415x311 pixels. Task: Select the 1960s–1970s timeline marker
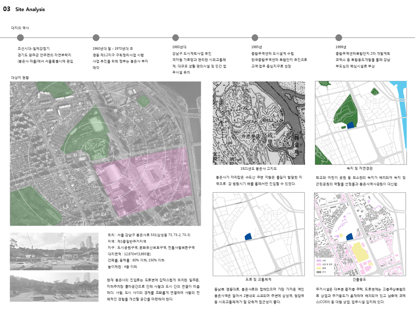coord(96,38)
